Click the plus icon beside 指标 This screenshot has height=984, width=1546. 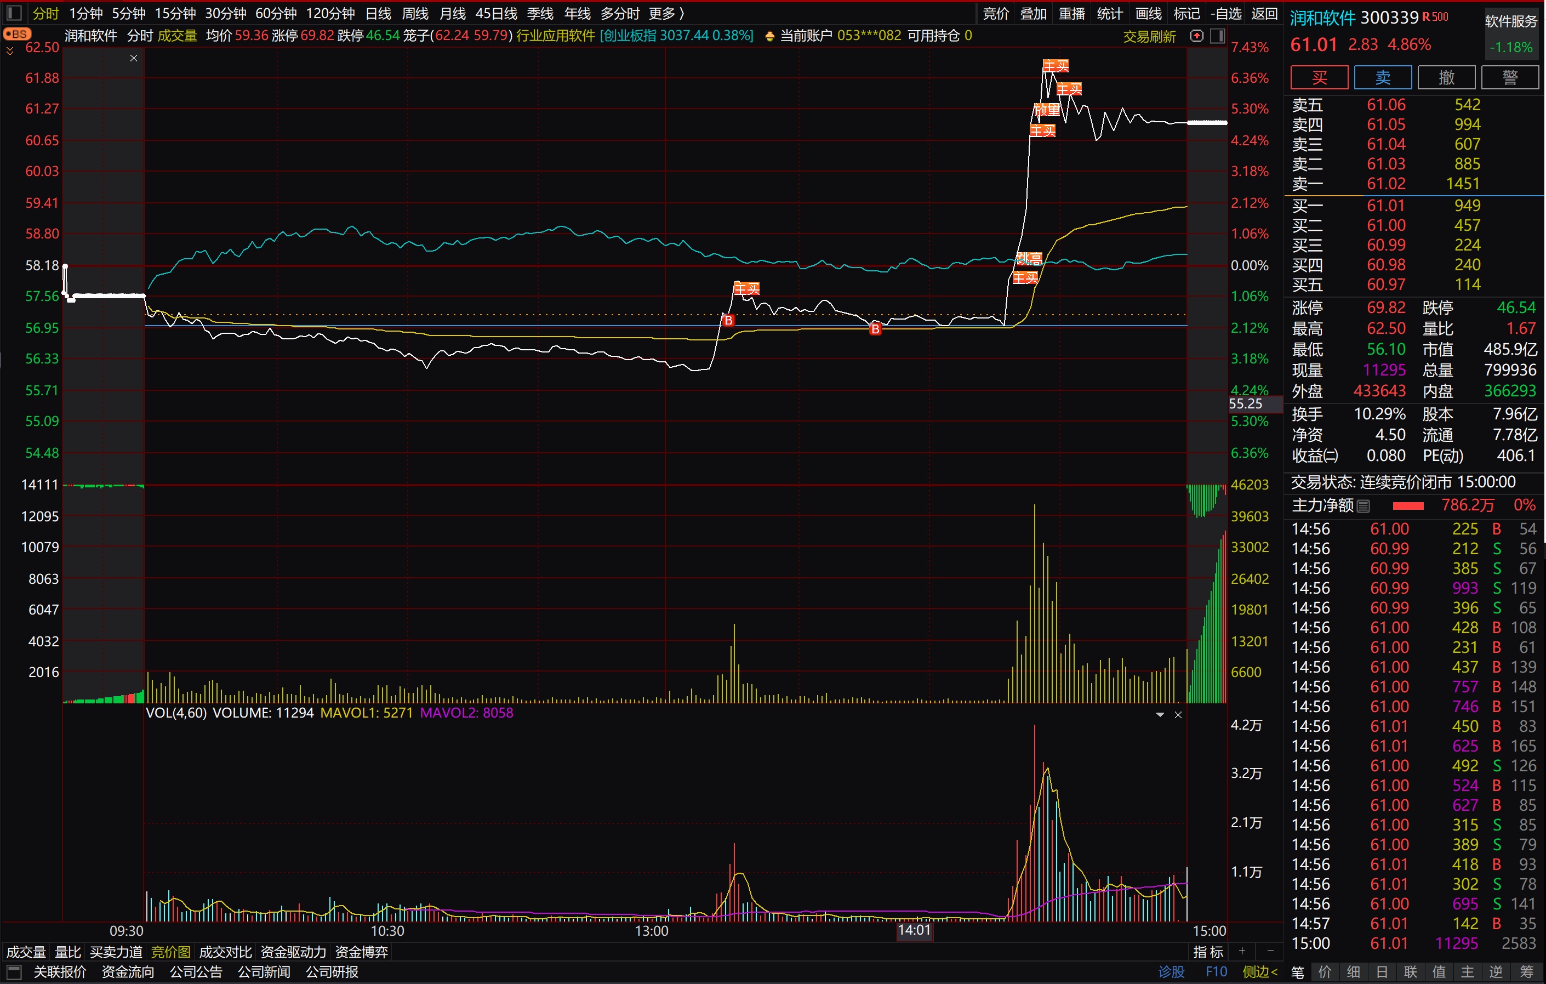tap(1242, 951)
